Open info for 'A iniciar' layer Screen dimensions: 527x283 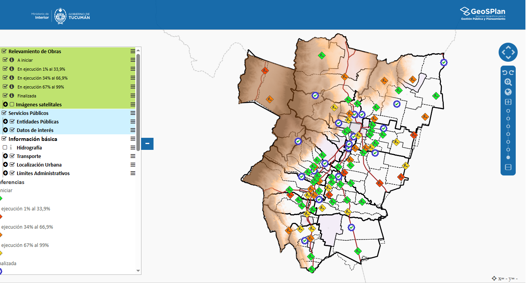[12, 60]
